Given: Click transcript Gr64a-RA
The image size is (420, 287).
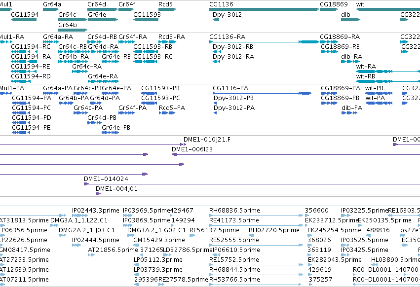Looking at the screenshot, I should 51,42.
